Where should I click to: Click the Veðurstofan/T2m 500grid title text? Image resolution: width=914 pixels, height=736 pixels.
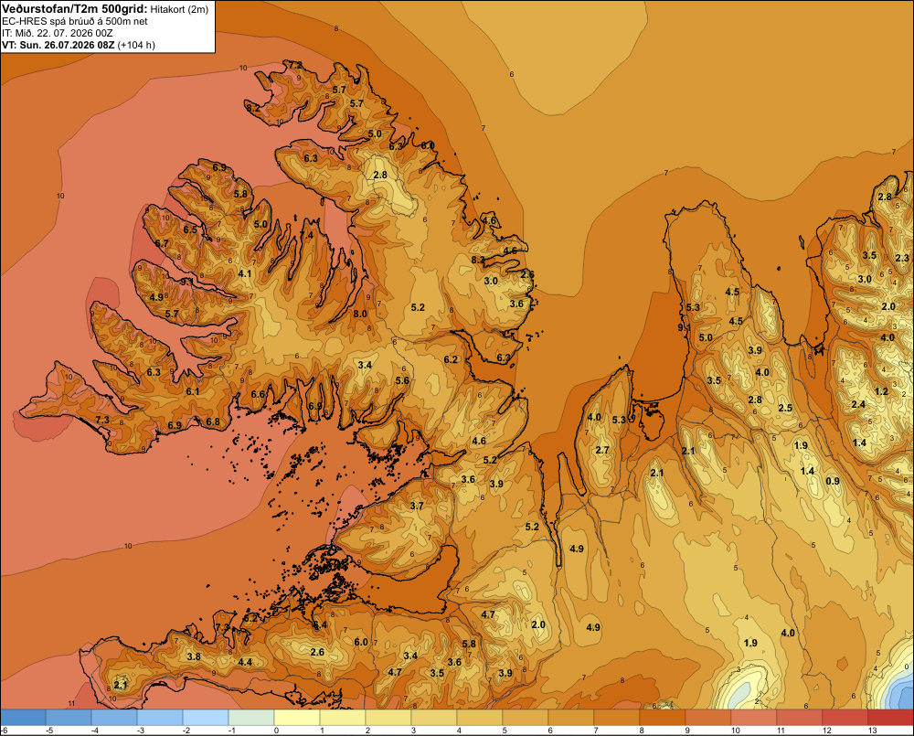[74, 9]
